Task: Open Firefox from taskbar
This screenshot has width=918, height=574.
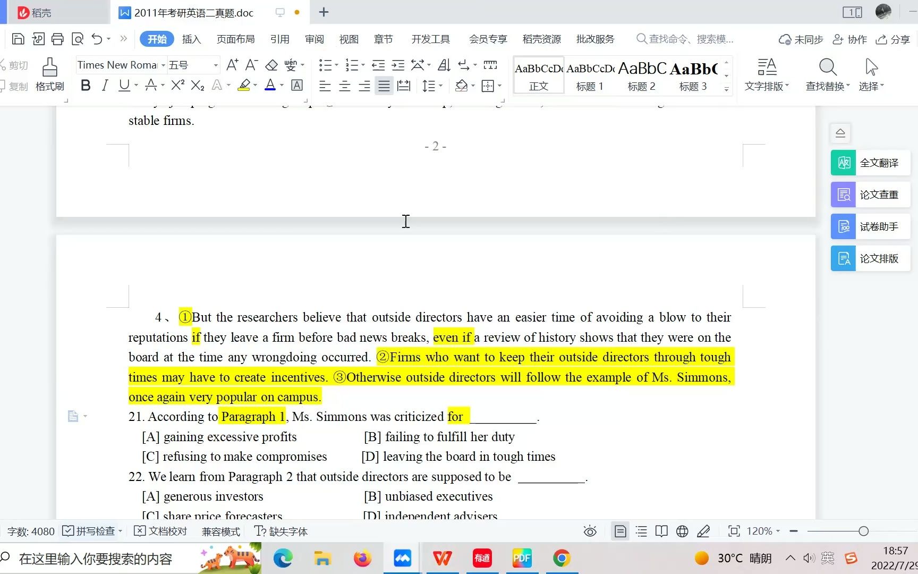Action: coord(362,558)
